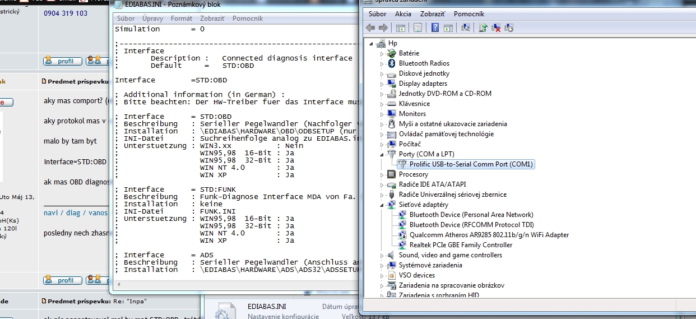Click the Back arrow in Device Manager toolbar
Viewport: 696px width, 319px height.
[370, 27]
